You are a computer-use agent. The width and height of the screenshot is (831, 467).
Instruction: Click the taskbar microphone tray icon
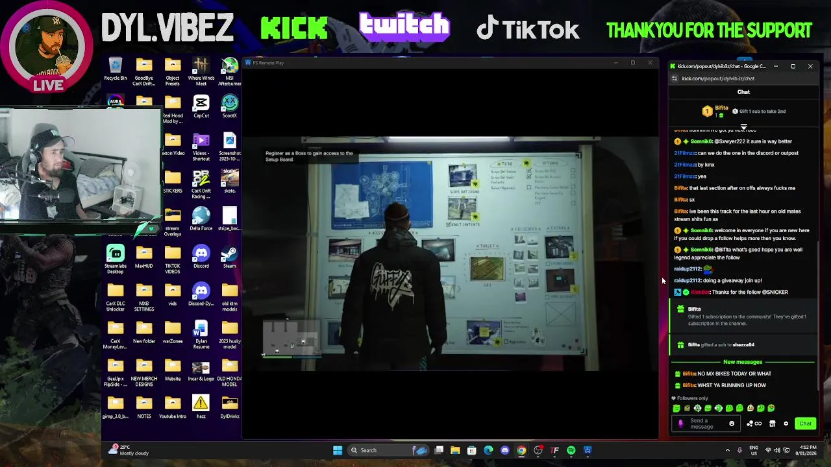739,450
